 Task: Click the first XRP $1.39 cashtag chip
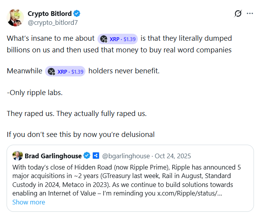coord(118,39)
